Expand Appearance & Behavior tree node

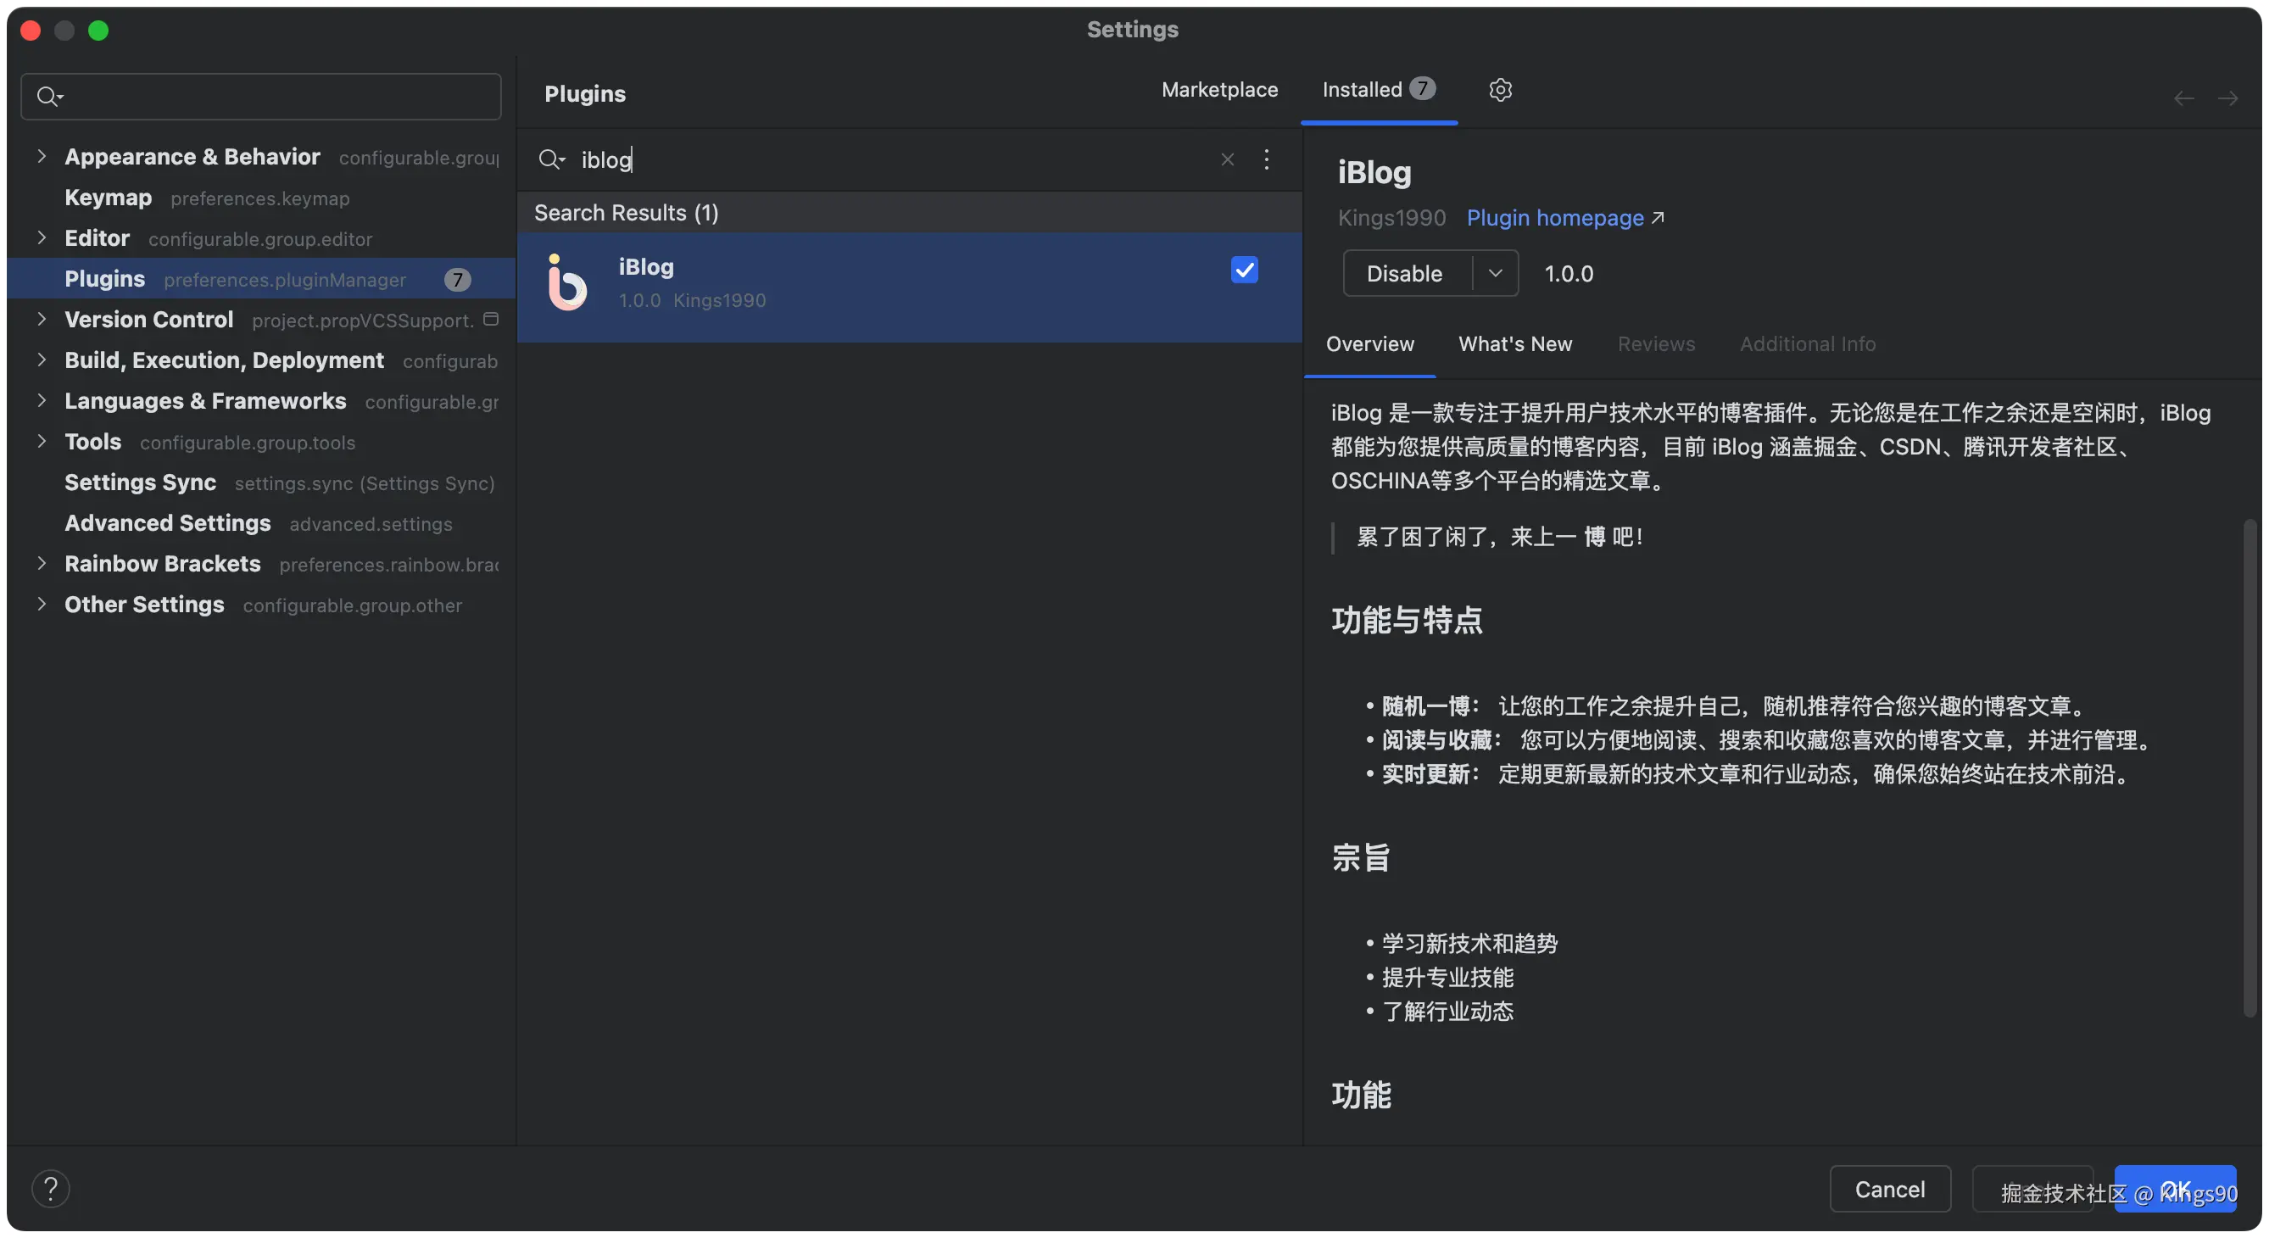[x=42, y=156]
